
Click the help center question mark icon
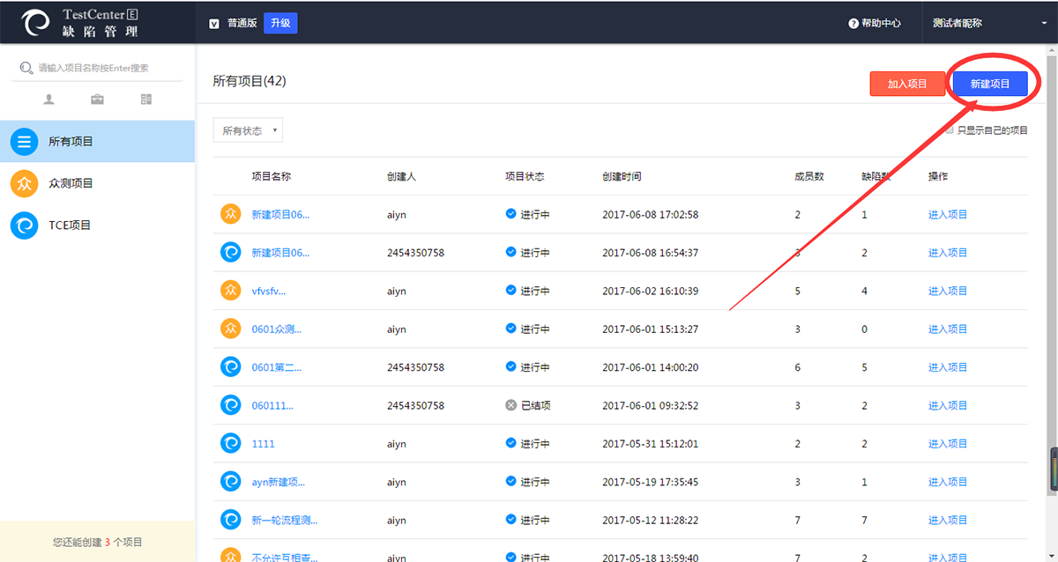(x=853, y=24)
